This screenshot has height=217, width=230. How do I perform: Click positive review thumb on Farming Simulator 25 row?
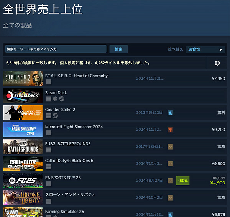tap(170, 214)
